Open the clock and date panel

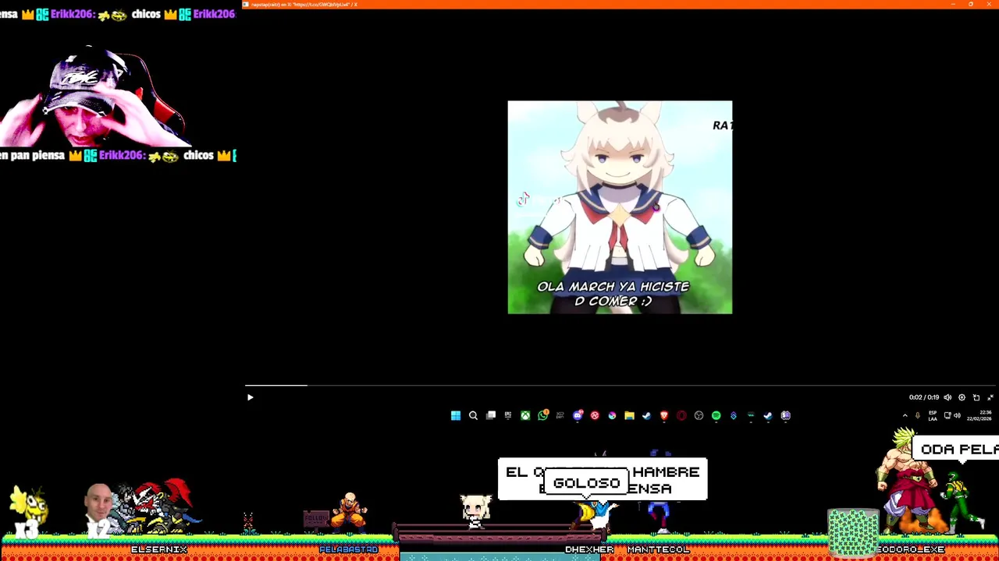(979, 415)
